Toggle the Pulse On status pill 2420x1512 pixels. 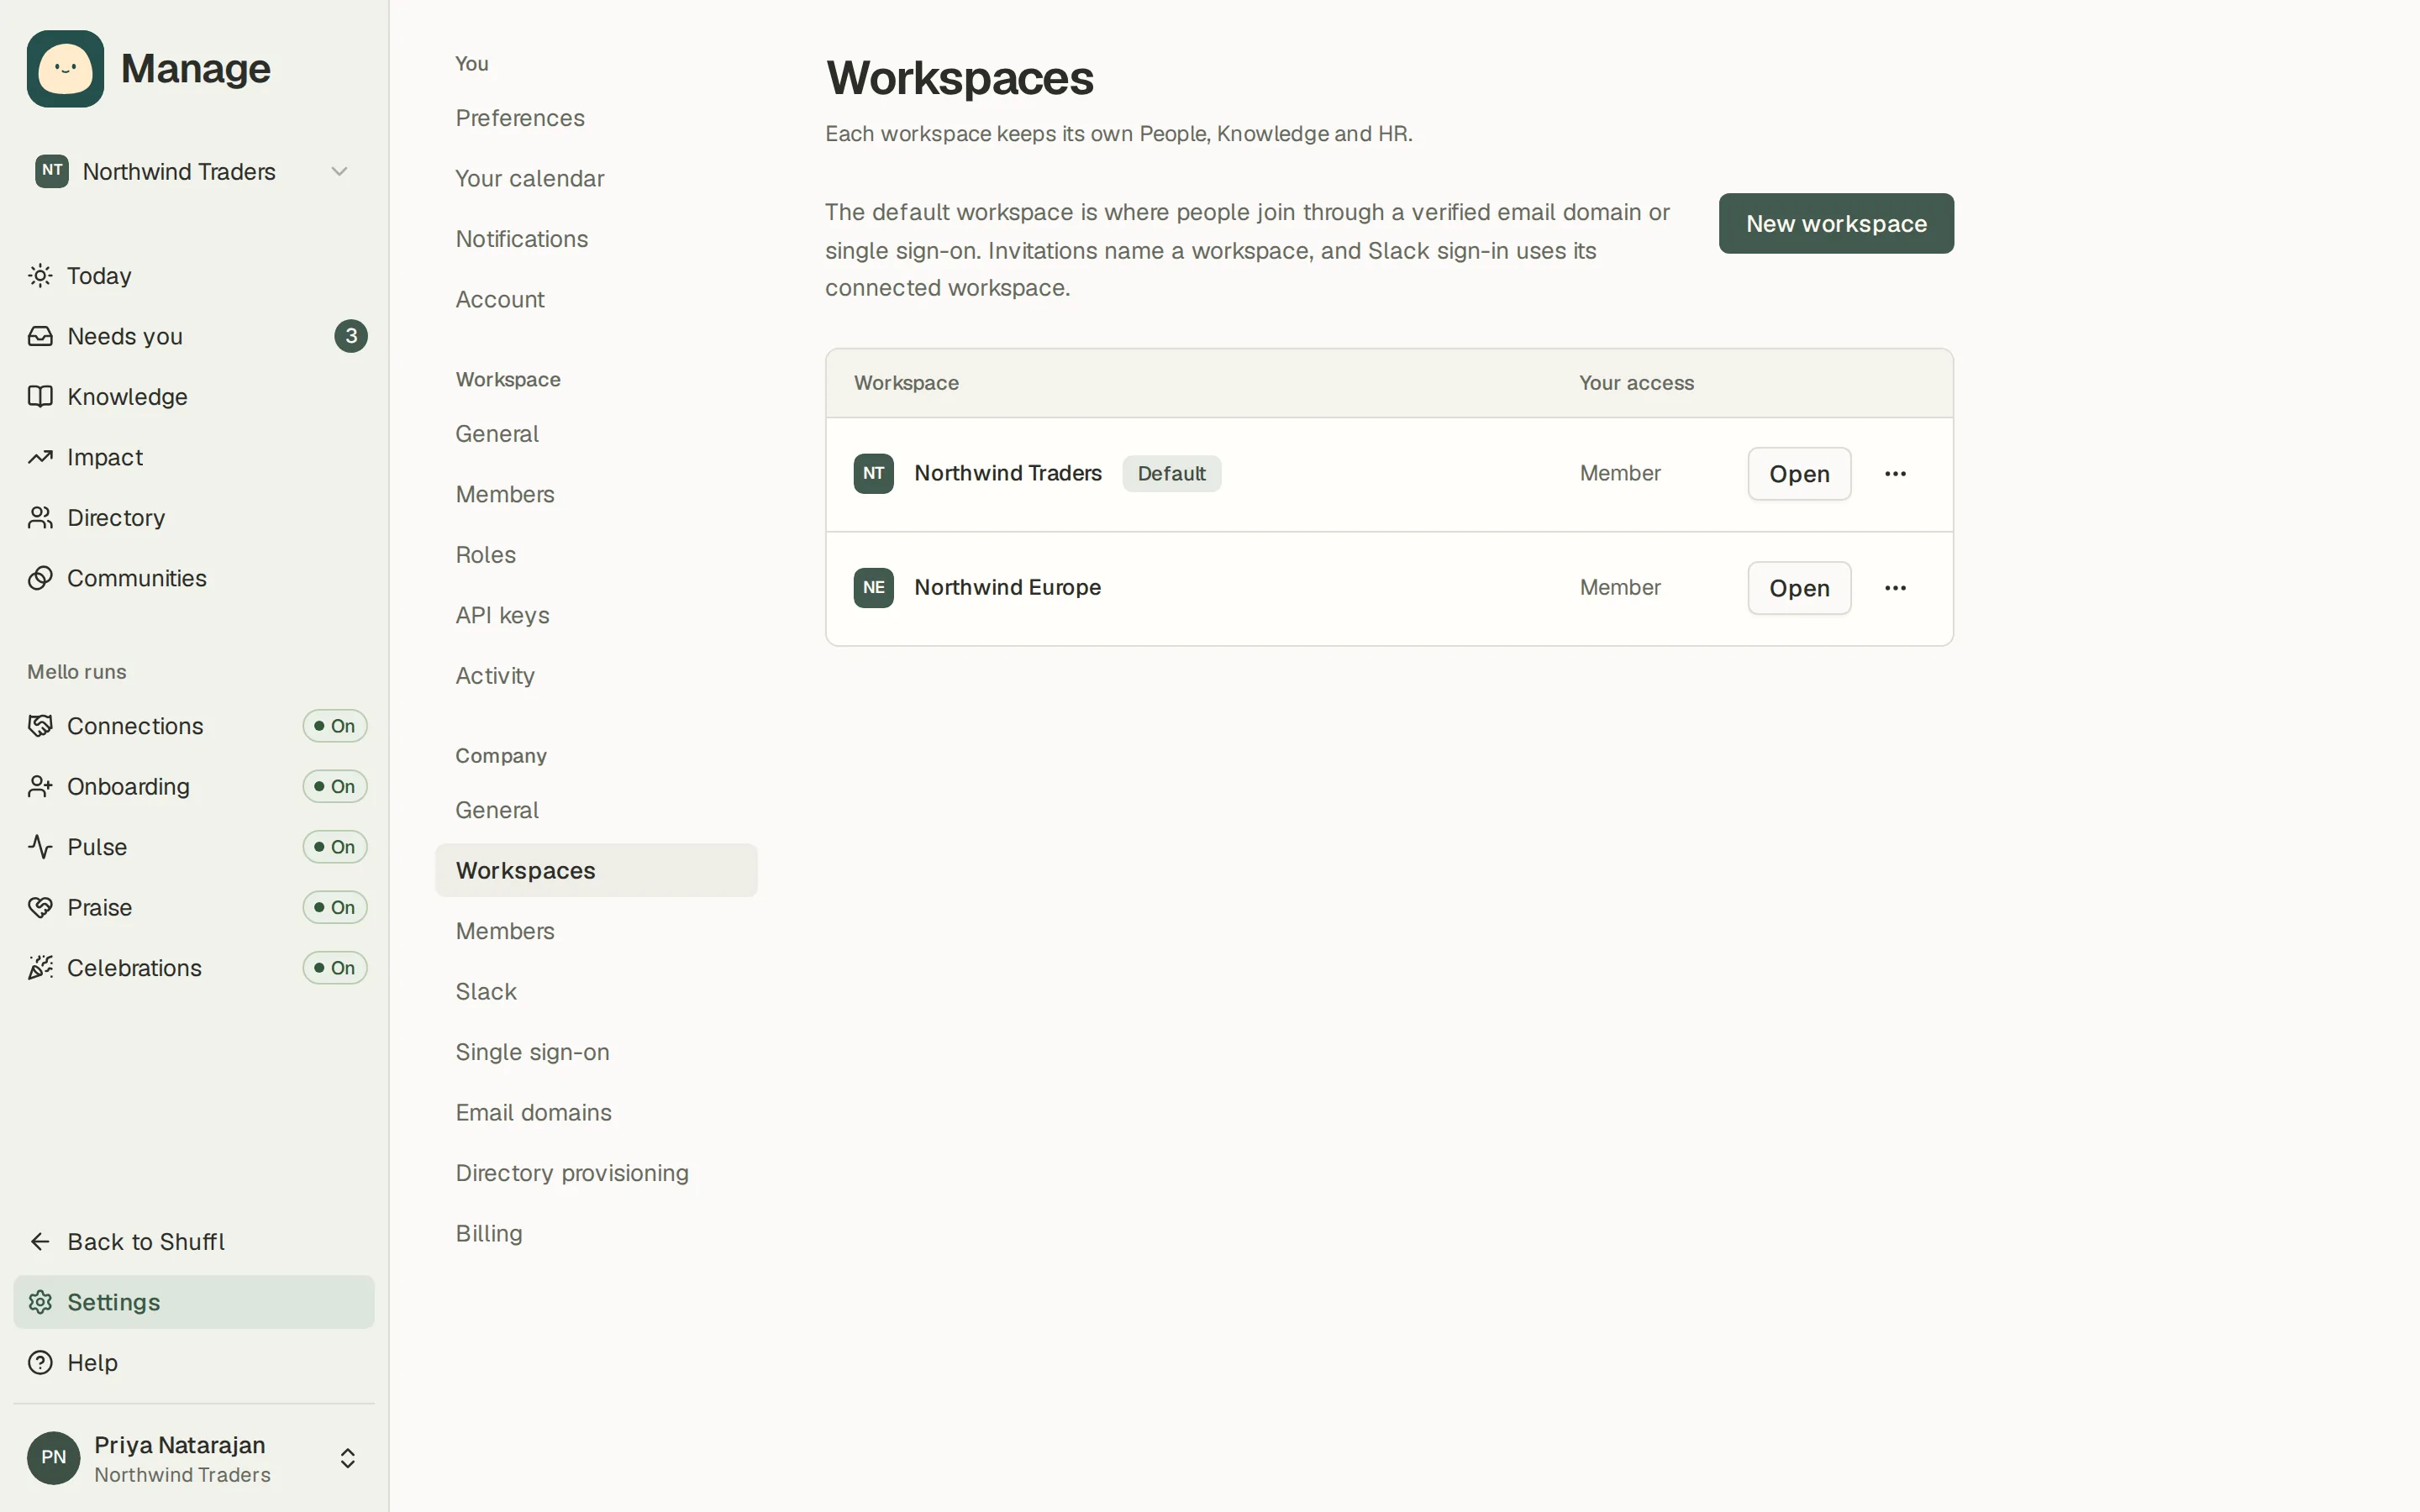(x=335, y=847)
